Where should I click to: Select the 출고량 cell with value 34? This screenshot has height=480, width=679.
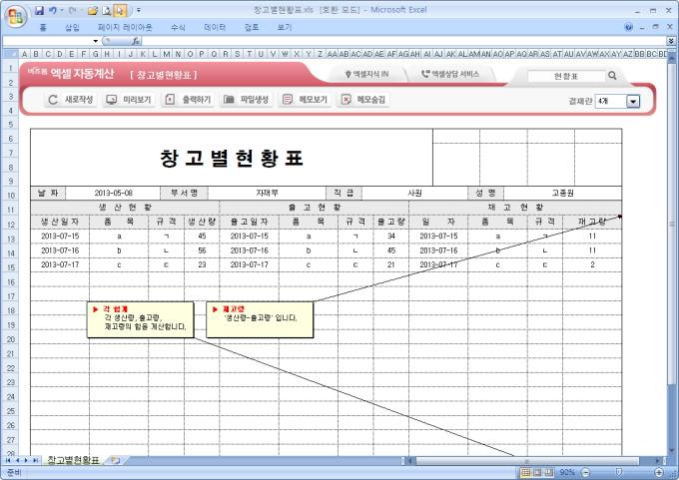pos(391,237)
